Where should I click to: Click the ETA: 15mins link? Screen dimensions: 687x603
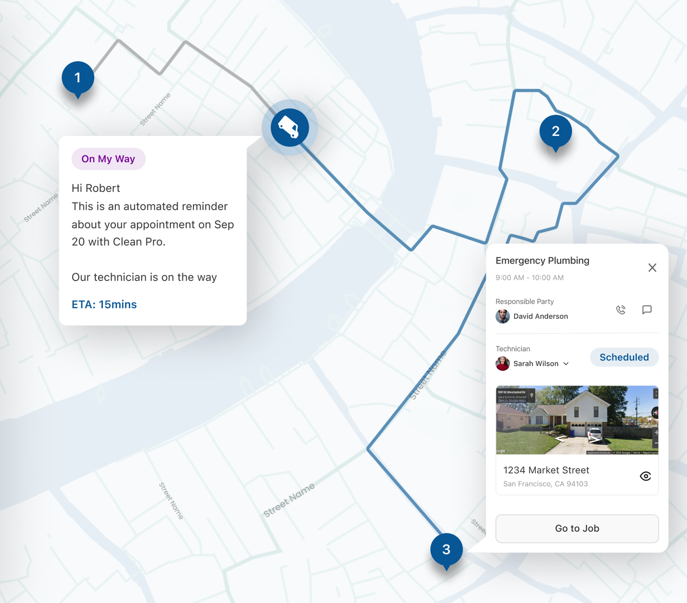(104, 304)
